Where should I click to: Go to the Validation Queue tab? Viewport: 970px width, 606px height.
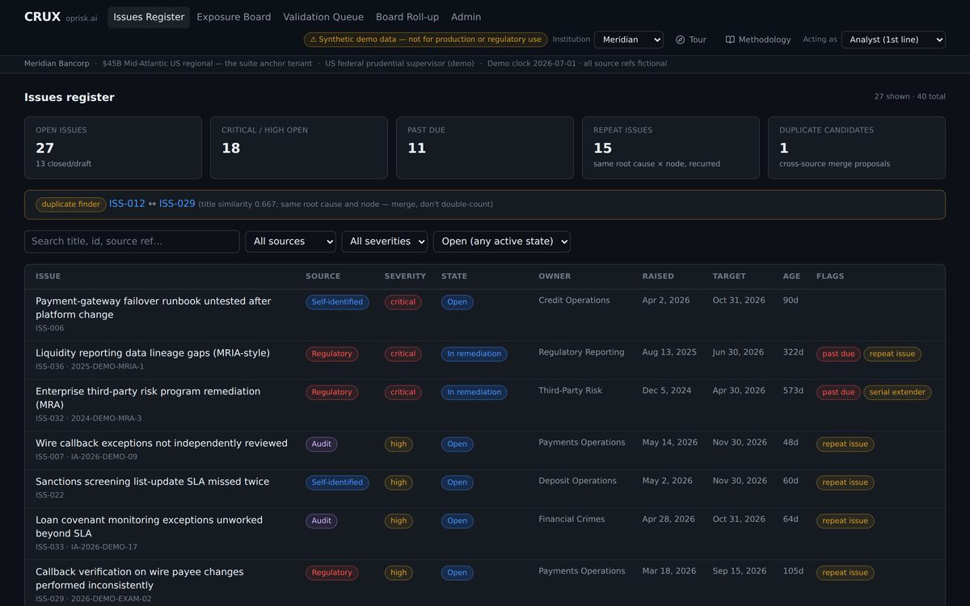pyautogui.click(x=323, y=17)
